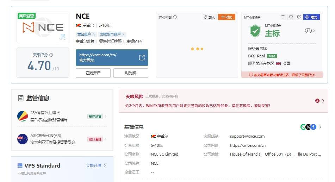Click the https://xnce.com/cn company website text
The image size is (335, 182).
[x=248, y=145]
